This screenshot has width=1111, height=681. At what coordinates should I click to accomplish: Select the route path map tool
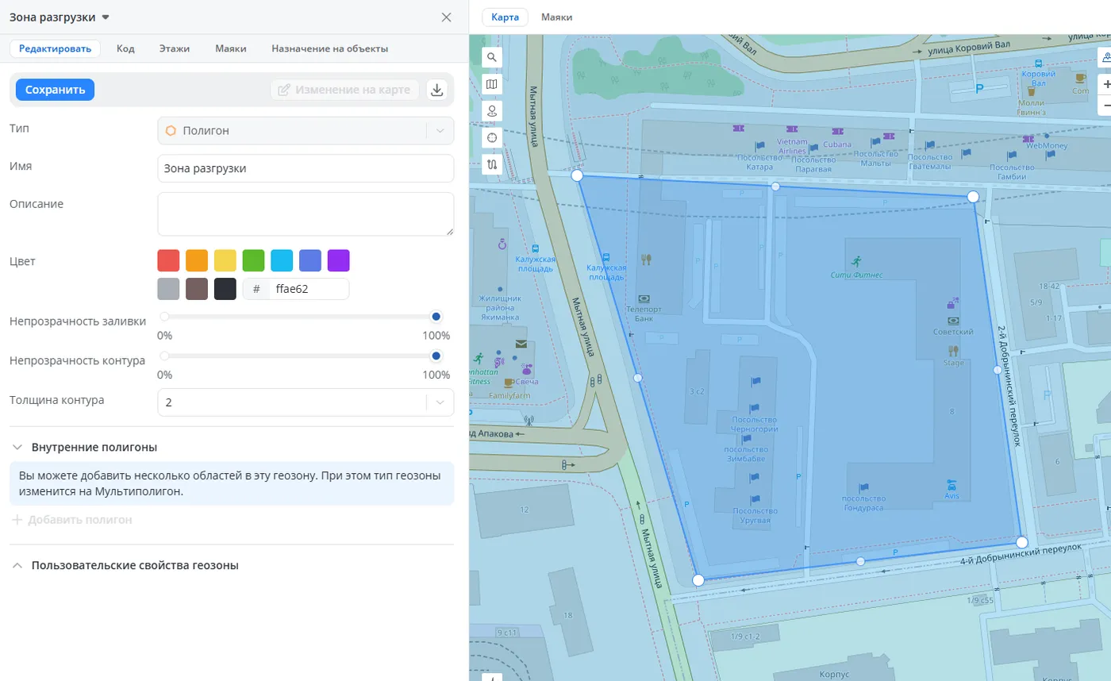pyautogui.click(x=492, y=164)
